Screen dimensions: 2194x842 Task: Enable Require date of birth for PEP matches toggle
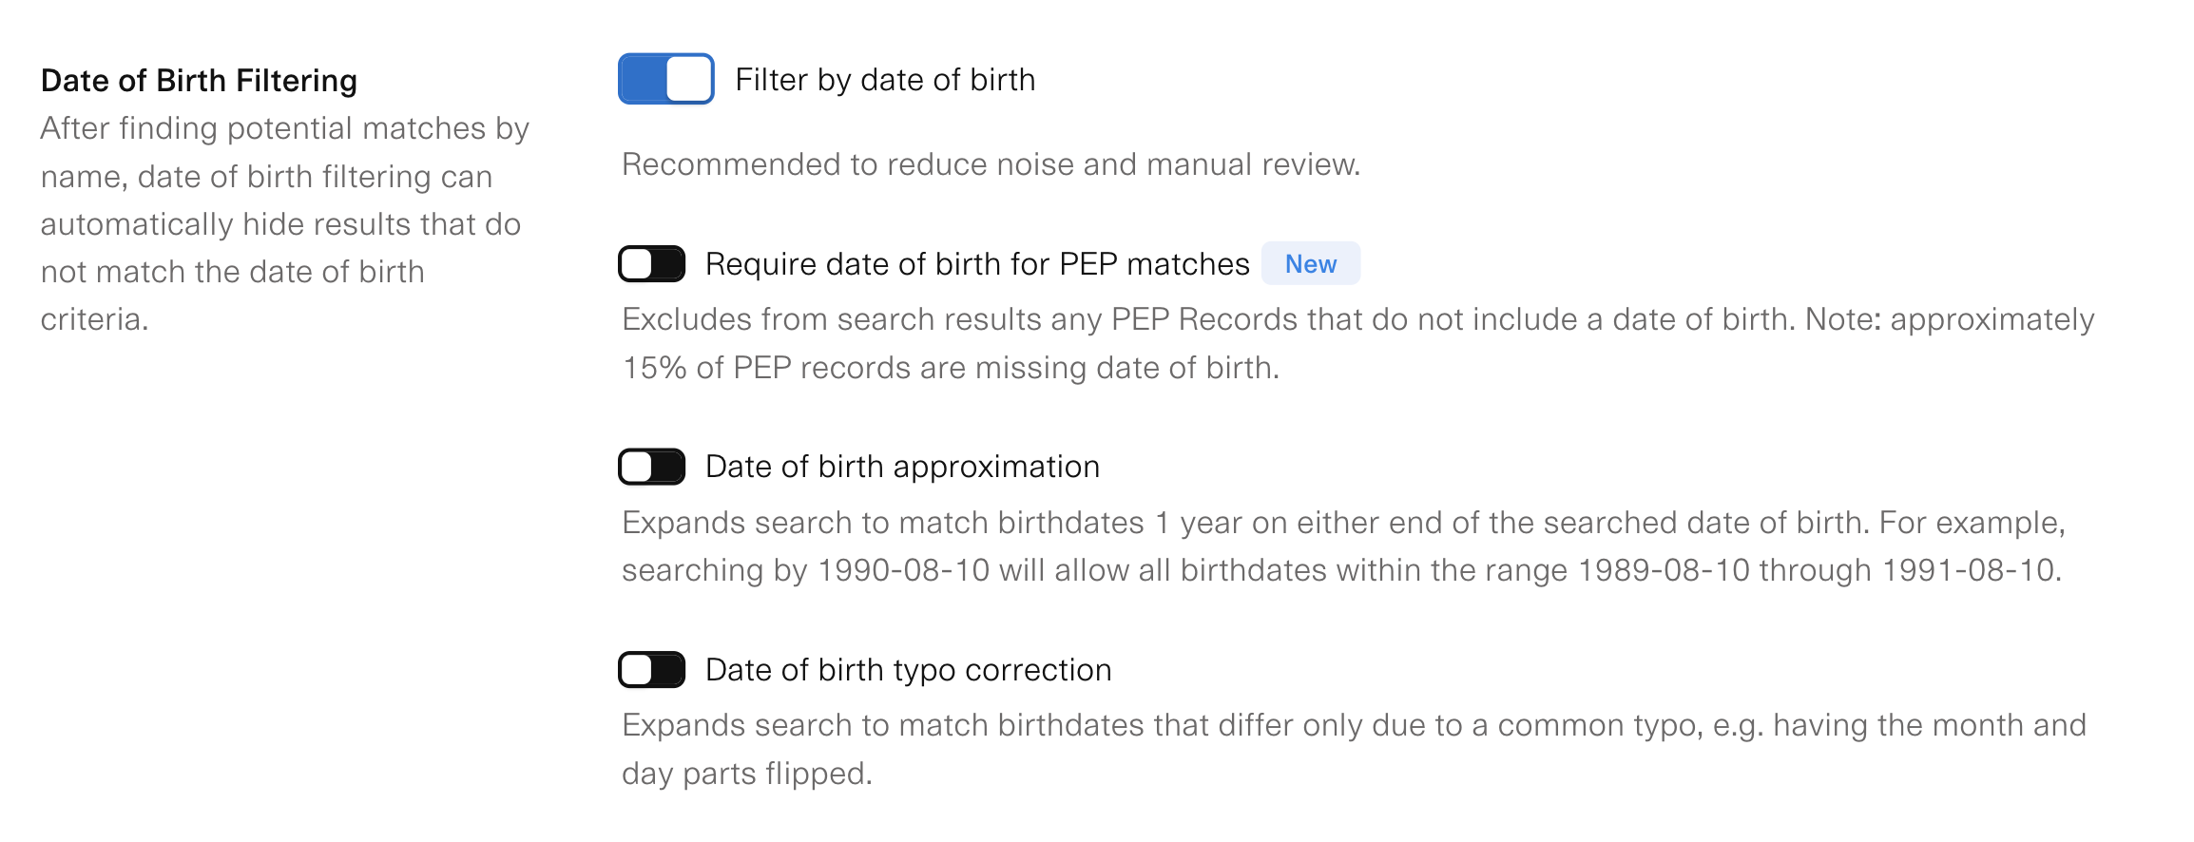pos(652,264)
